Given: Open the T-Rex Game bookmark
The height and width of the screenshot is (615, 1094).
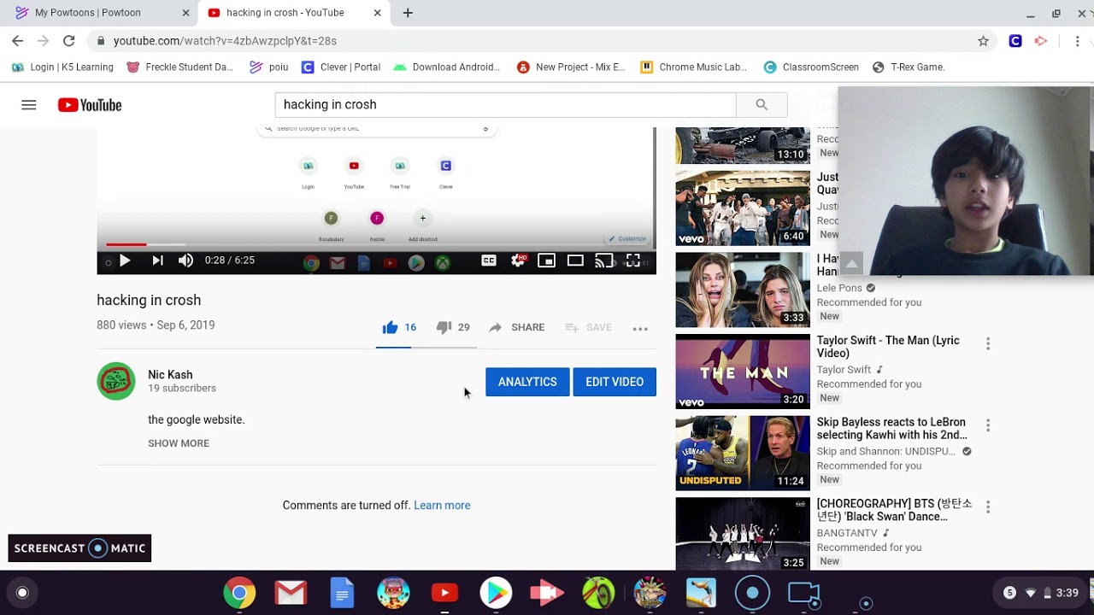Looking at the screenshot, I should 909,67.
